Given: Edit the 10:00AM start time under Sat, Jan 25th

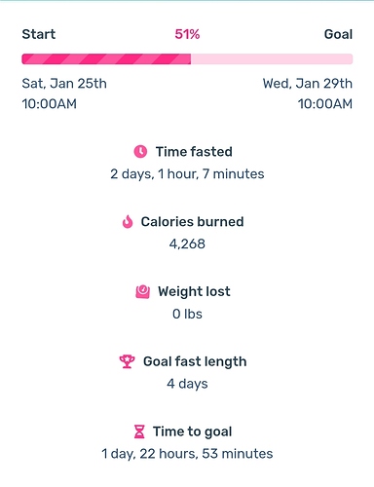Looking at the screenshot, I should coord(50,104).
